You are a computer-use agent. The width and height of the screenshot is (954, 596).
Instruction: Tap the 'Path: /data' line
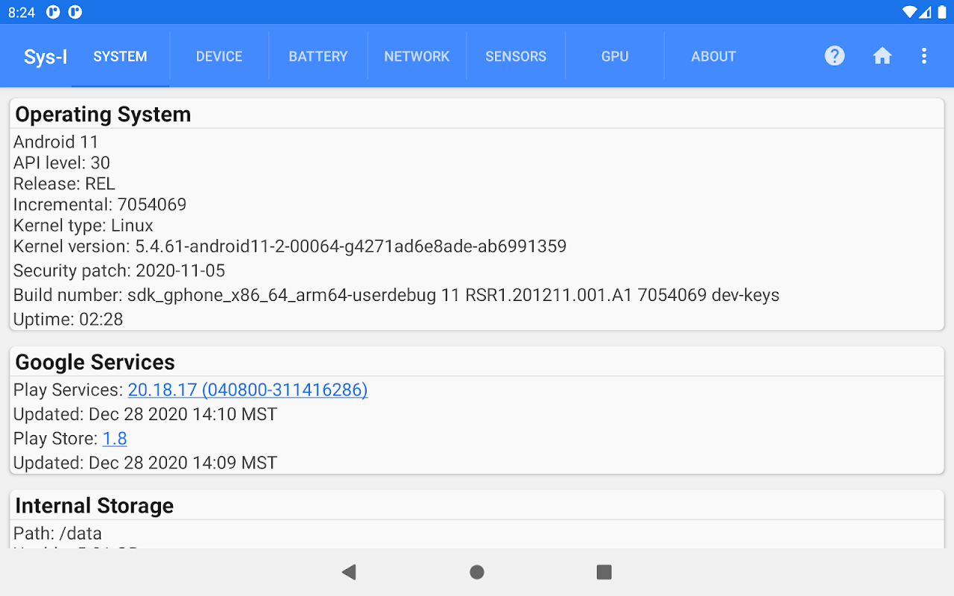[x=57, y=533]
